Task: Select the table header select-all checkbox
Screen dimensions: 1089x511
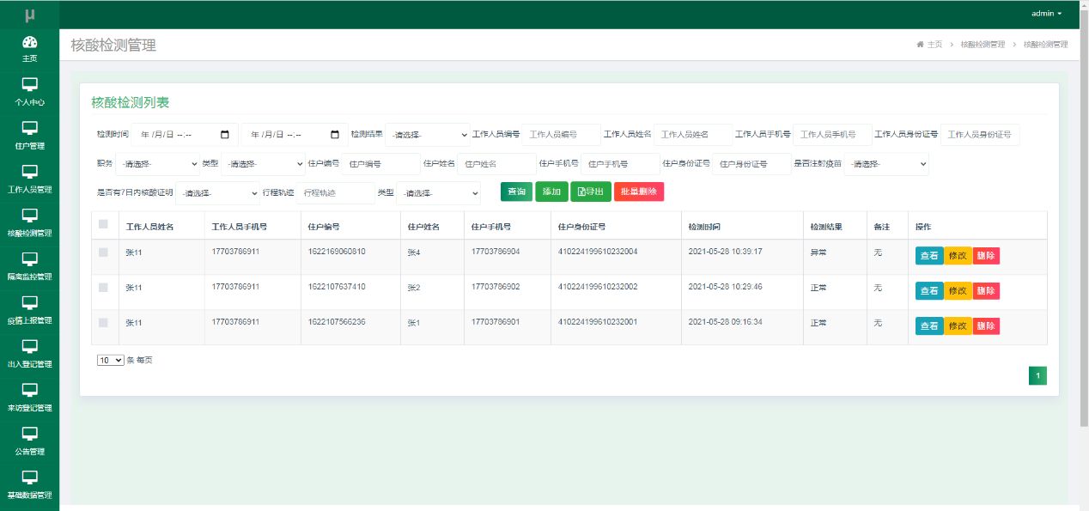Action: coord(103,224)
